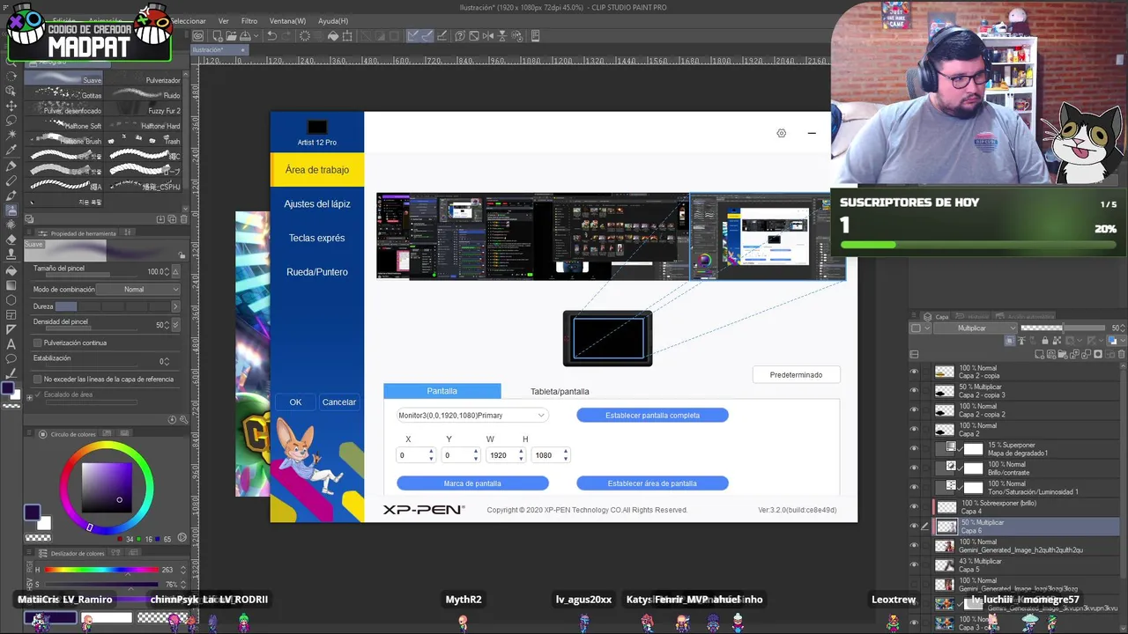The image size is (1128, 634).
Task: Open Rueda/Puntero tab
Action: coord(317,272)
